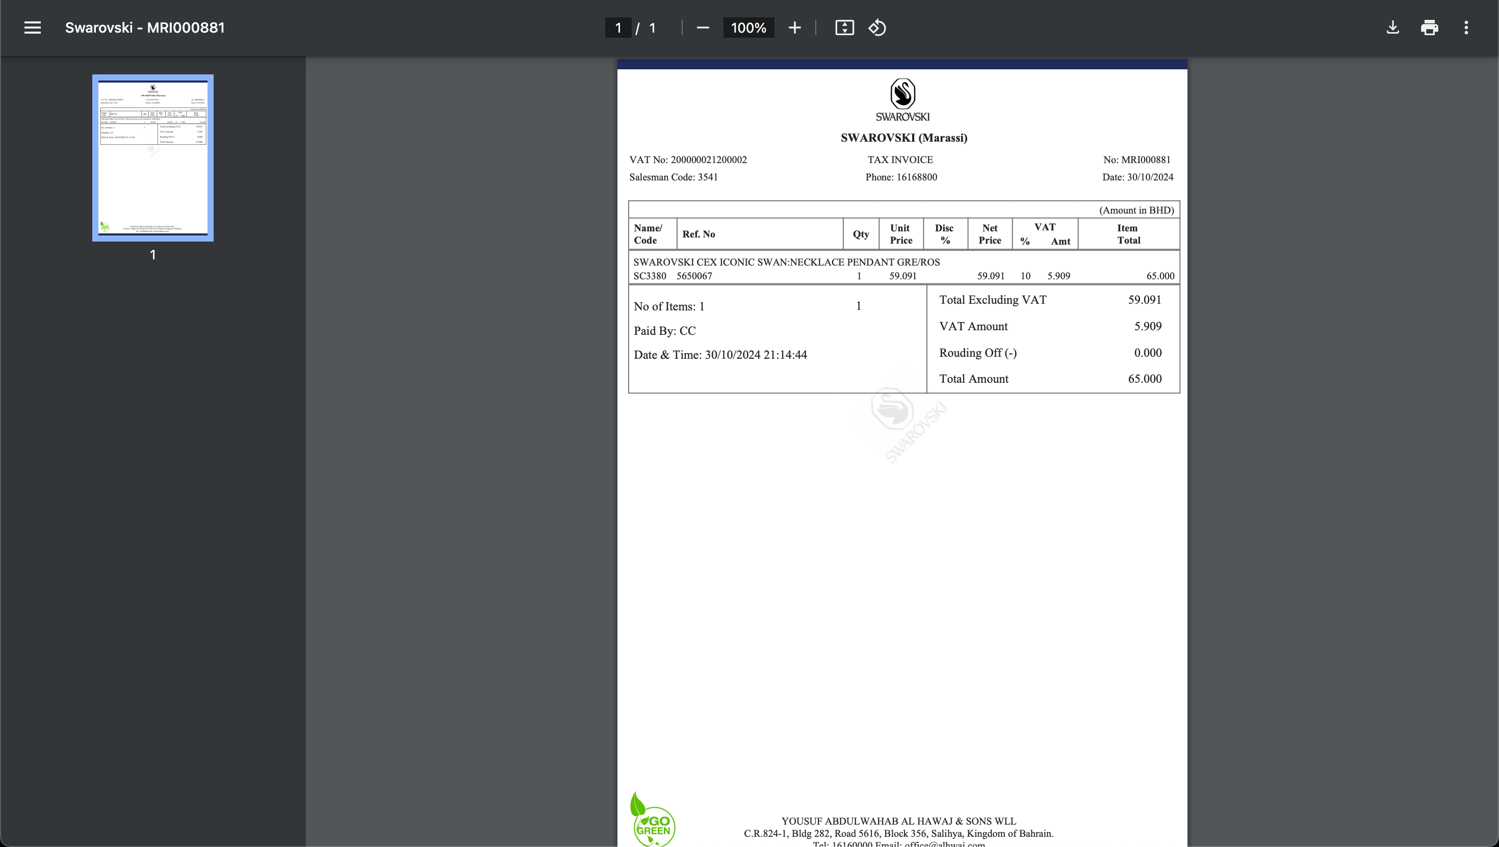Click the total page count '1' in toolbar

[x=652, y=28]
